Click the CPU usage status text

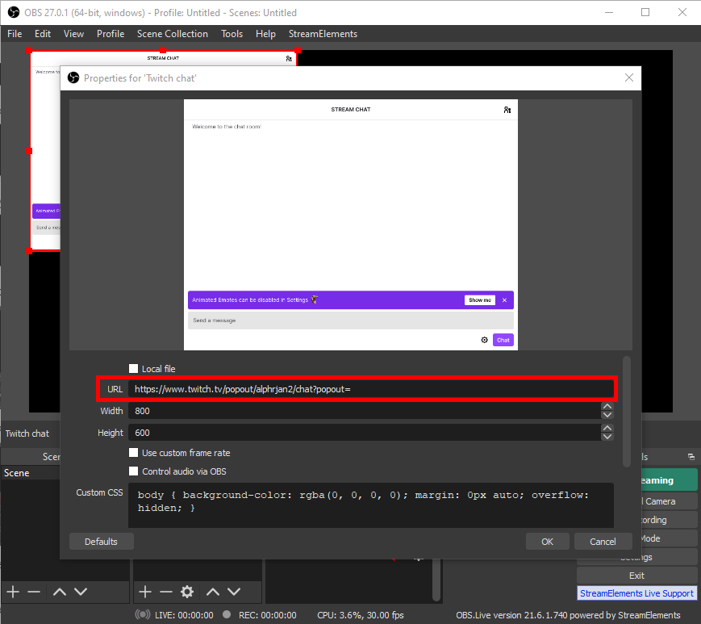click(x=361, y=615)
